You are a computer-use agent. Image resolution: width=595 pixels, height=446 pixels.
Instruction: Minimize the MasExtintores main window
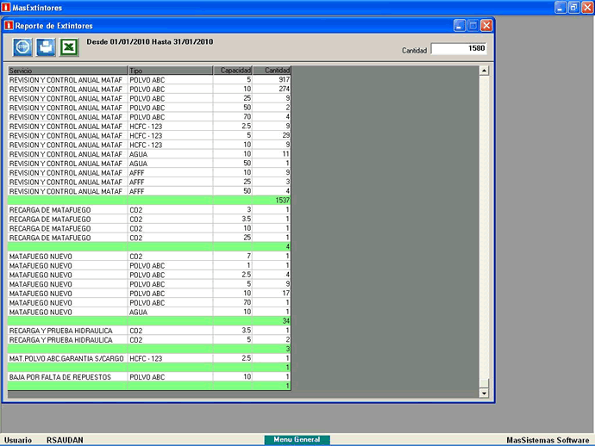pos(561,7)
